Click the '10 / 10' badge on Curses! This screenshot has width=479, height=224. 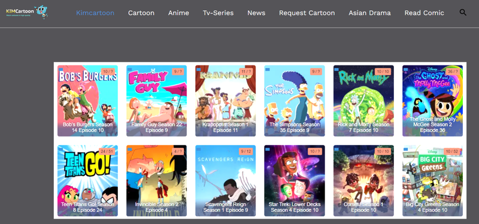click(383, 152)
